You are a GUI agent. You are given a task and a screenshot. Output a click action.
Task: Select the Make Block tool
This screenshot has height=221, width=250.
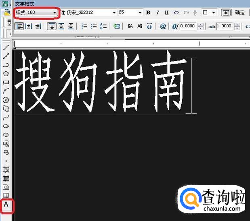click(6, 153)
